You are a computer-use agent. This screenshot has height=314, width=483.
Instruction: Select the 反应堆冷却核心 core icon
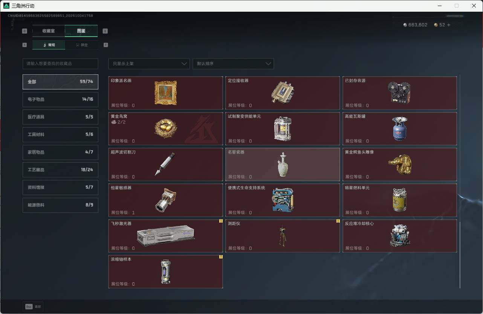coord(399,235)
